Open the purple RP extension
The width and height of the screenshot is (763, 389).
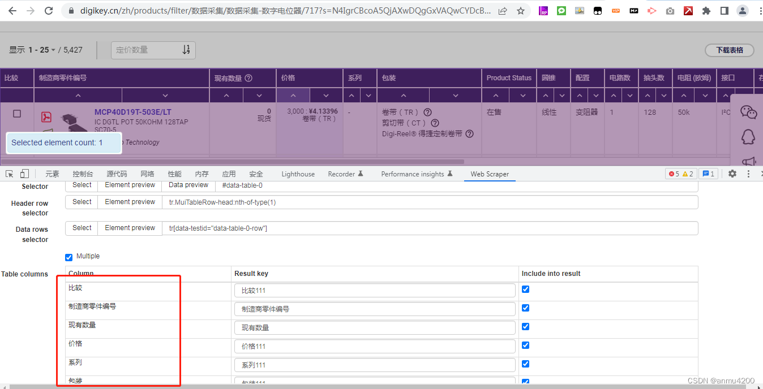pos(543,11)
